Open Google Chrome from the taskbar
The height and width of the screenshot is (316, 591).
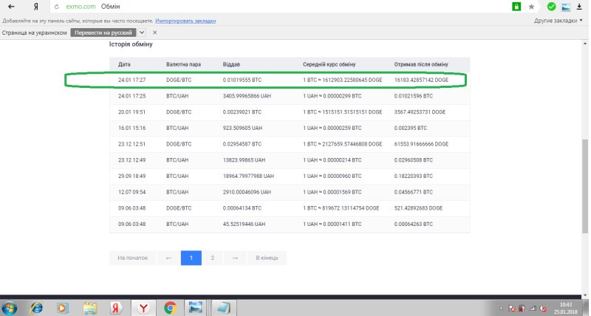170,307
